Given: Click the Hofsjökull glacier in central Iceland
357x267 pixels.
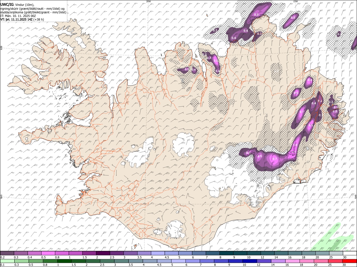Looking at the screenshot, I should coord(183,144).
